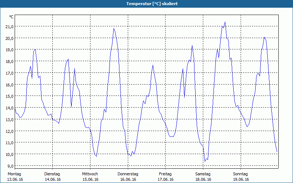The width and height of the screenshot is (293, 183).
Task: Click the 17,0 axis value
Action: coord(10,73)
